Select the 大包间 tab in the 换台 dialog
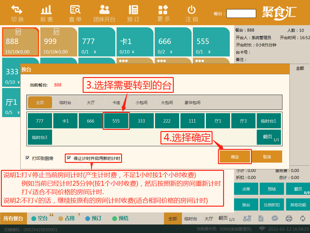This screenshot has height=233, width=310. point(167,103)
